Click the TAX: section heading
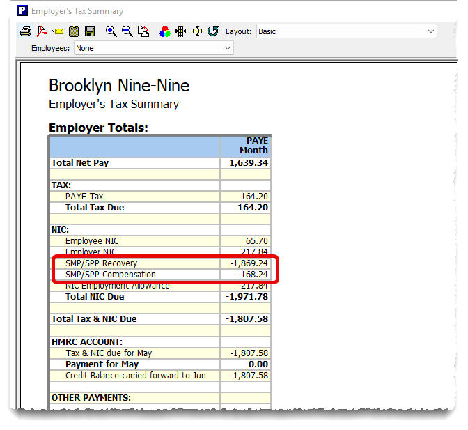Image resolution: width=468 pixels, height=430 pixels. click(61, 185)
